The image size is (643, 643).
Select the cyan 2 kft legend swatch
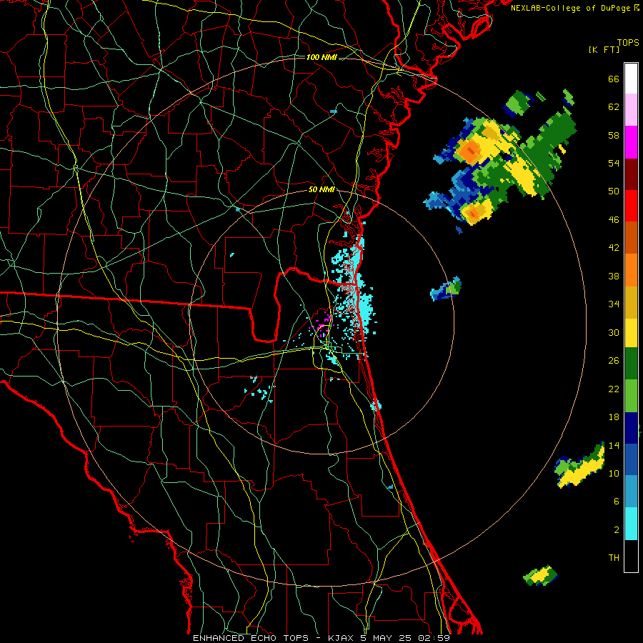pyautogui.click(x=631, y=524)
